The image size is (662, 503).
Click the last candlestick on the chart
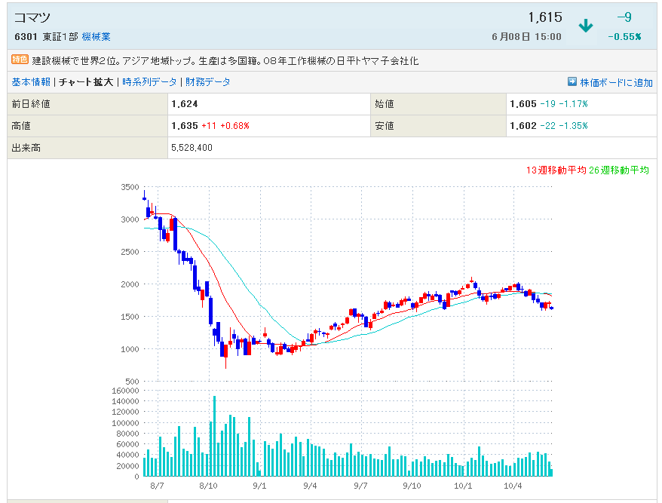point(551,308)
